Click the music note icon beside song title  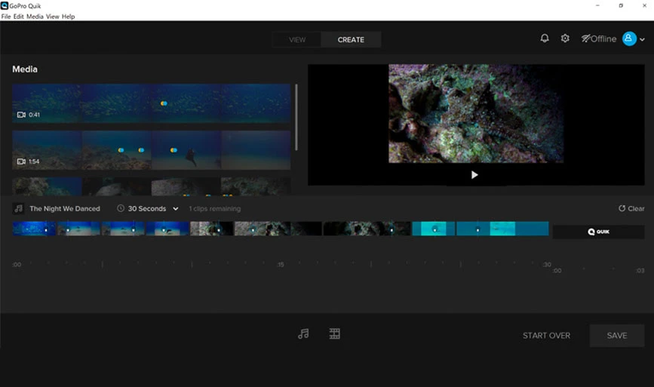19,208
